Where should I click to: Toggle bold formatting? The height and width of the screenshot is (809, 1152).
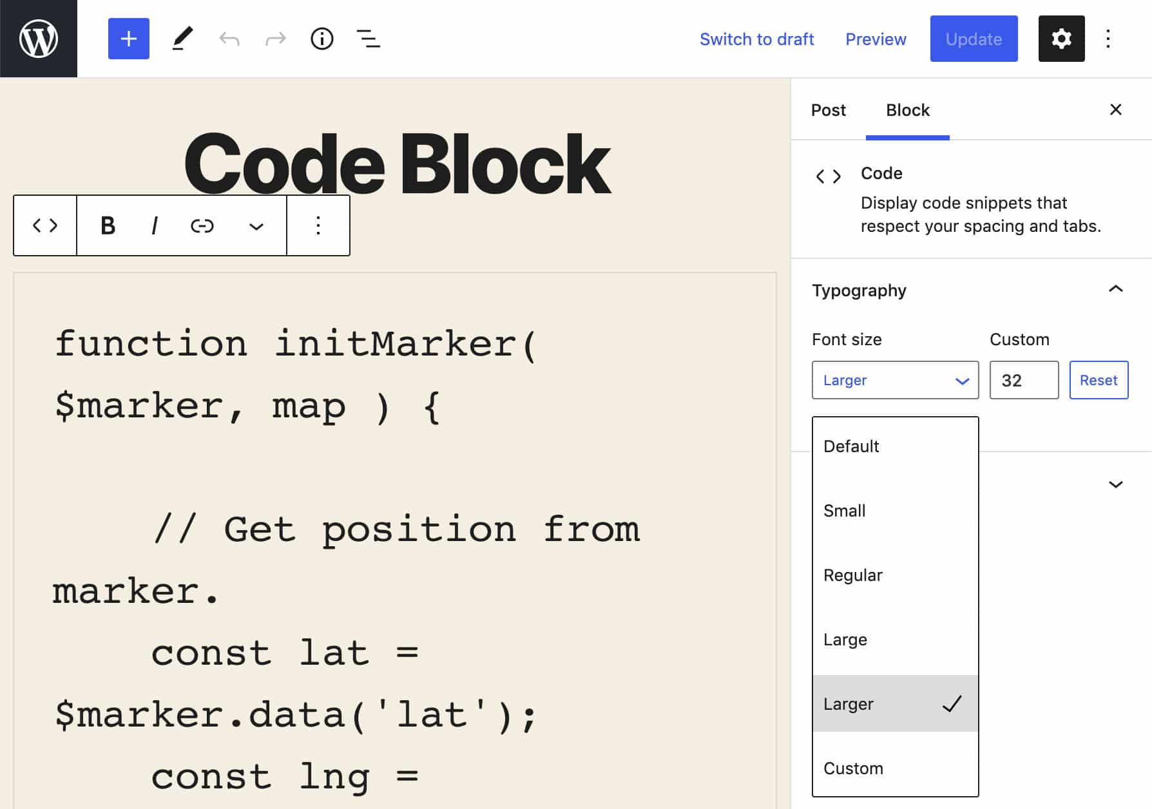[x=107, y=225]
